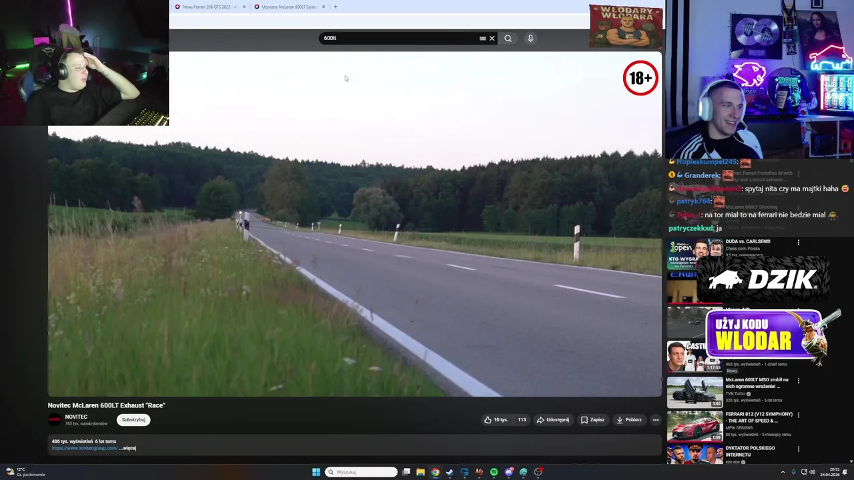This screenshot has width=854, height=480.
Task: Save the video with Zapisz
Action: pyautogui.click(x=592, y=420)
